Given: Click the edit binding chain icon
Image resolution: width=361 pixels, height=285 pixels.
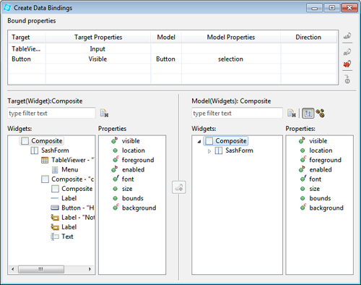Looking at the screenshot, I should coord(347,51).
